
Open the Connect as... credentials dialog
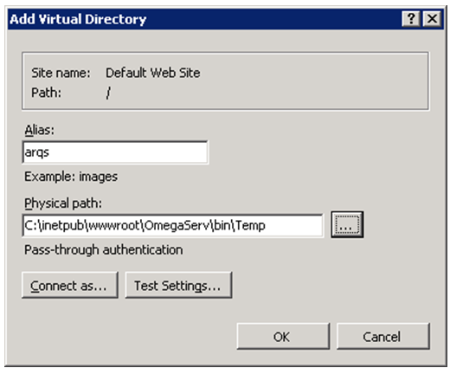[70, 285]
